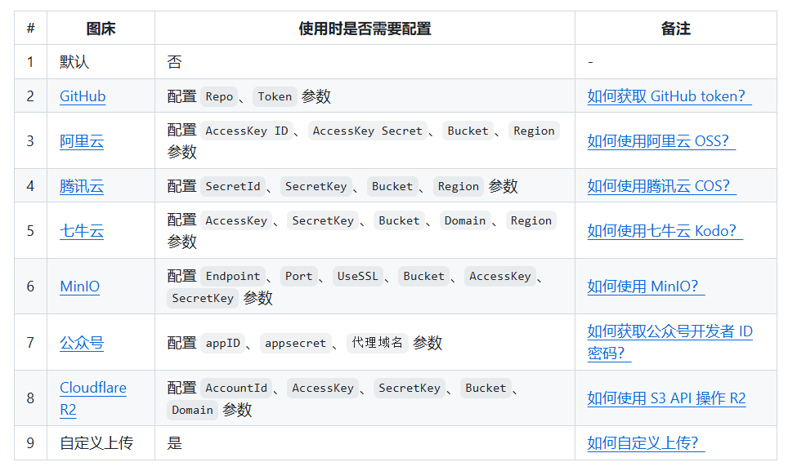This screenshot has height=471, width=797.
Task: Click the AccessKey Secret code tag
Action: point(368,131)
